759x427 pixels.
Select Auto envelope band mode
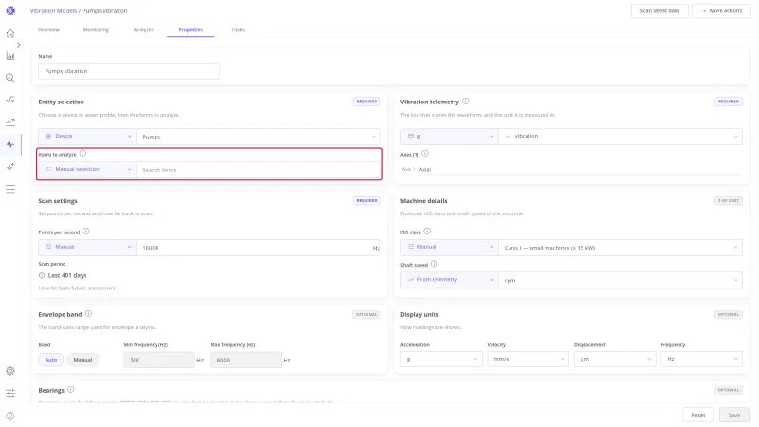click(x=51, y=360)
